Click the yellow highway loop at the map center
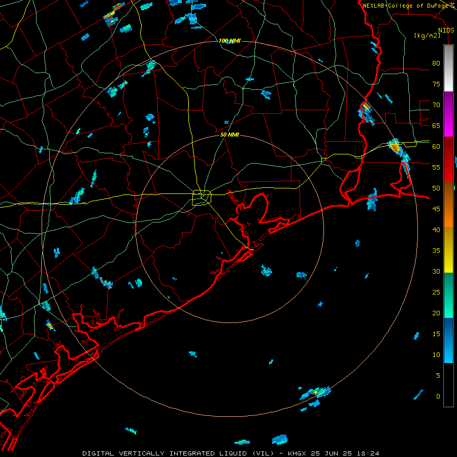457x457 pixels. [x=202, y=198]
